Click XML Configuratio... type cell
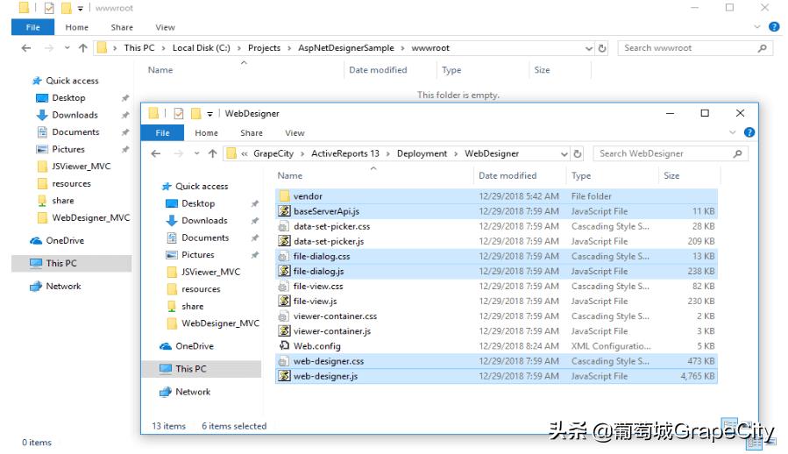 pyautogui.click(x=611, y=346)
